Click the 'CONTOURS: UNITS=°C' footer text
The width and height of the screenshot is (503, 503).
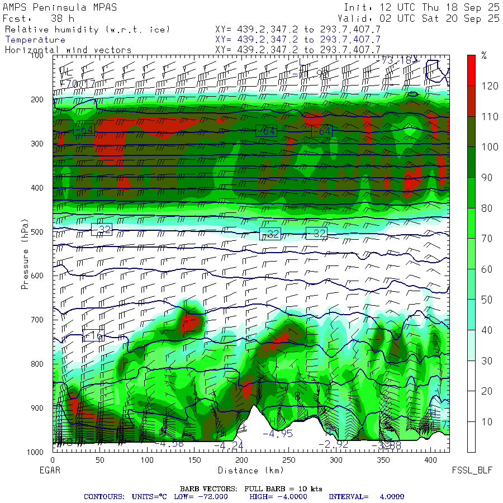point(125,497)
